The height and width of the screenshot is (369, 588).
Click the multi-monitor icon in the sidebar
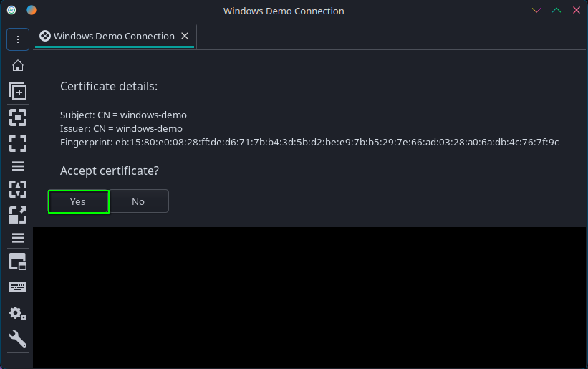(x=18, y=262)
